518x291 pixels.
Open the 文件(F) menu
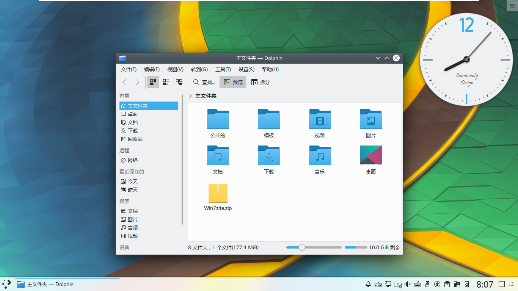coord(129,69)
